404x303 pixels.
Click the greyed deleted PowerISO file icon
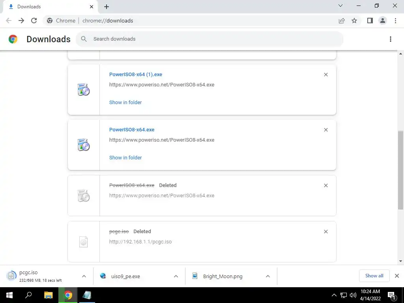(x=84, y=196)
